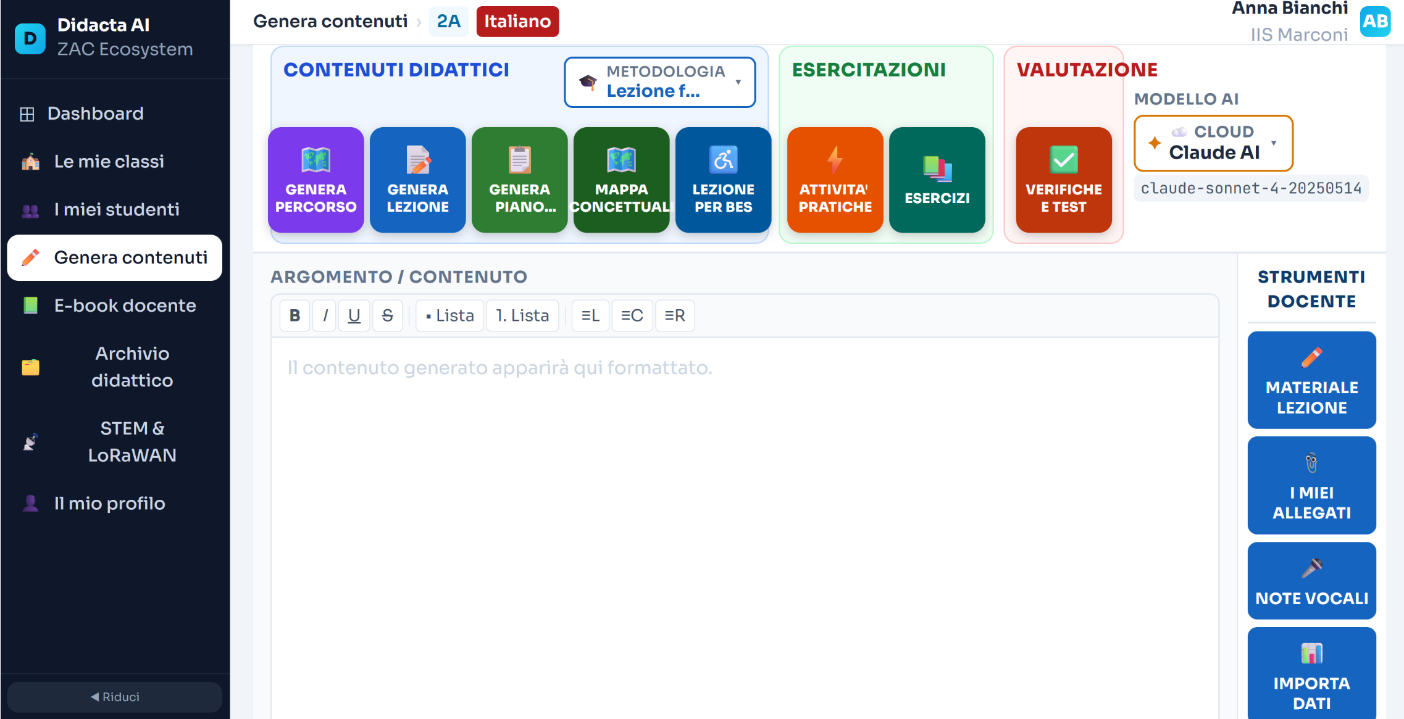Toggle italic formatting

(325, 315)
